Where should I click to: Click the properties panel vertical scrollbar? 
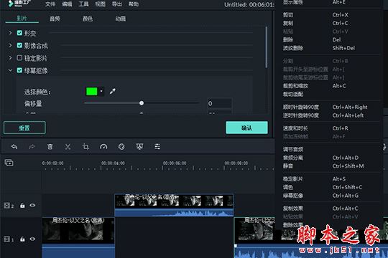tap(267, 47)
